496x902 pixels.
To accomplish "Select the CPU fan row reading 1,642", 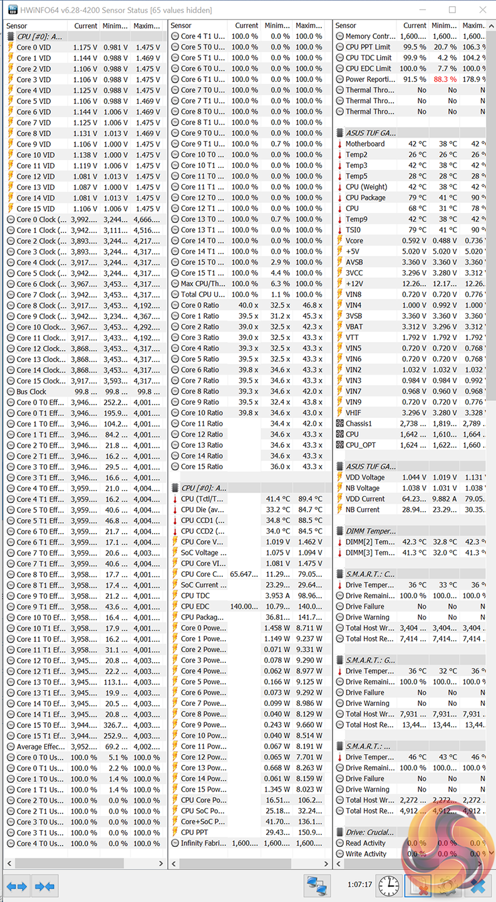I will pos(410,434).
